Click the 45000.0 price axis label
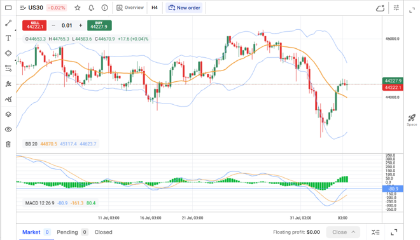Image resolution: width=420 pixels, height=240 pixels. [393, 39]
